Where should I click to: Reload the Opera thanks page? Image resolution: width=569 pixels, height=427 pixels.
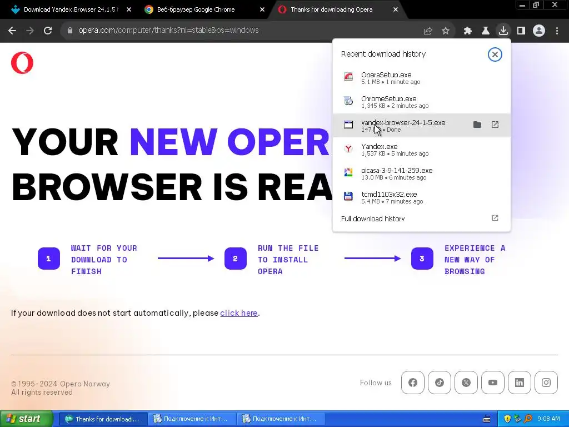(x=48, y=31)
